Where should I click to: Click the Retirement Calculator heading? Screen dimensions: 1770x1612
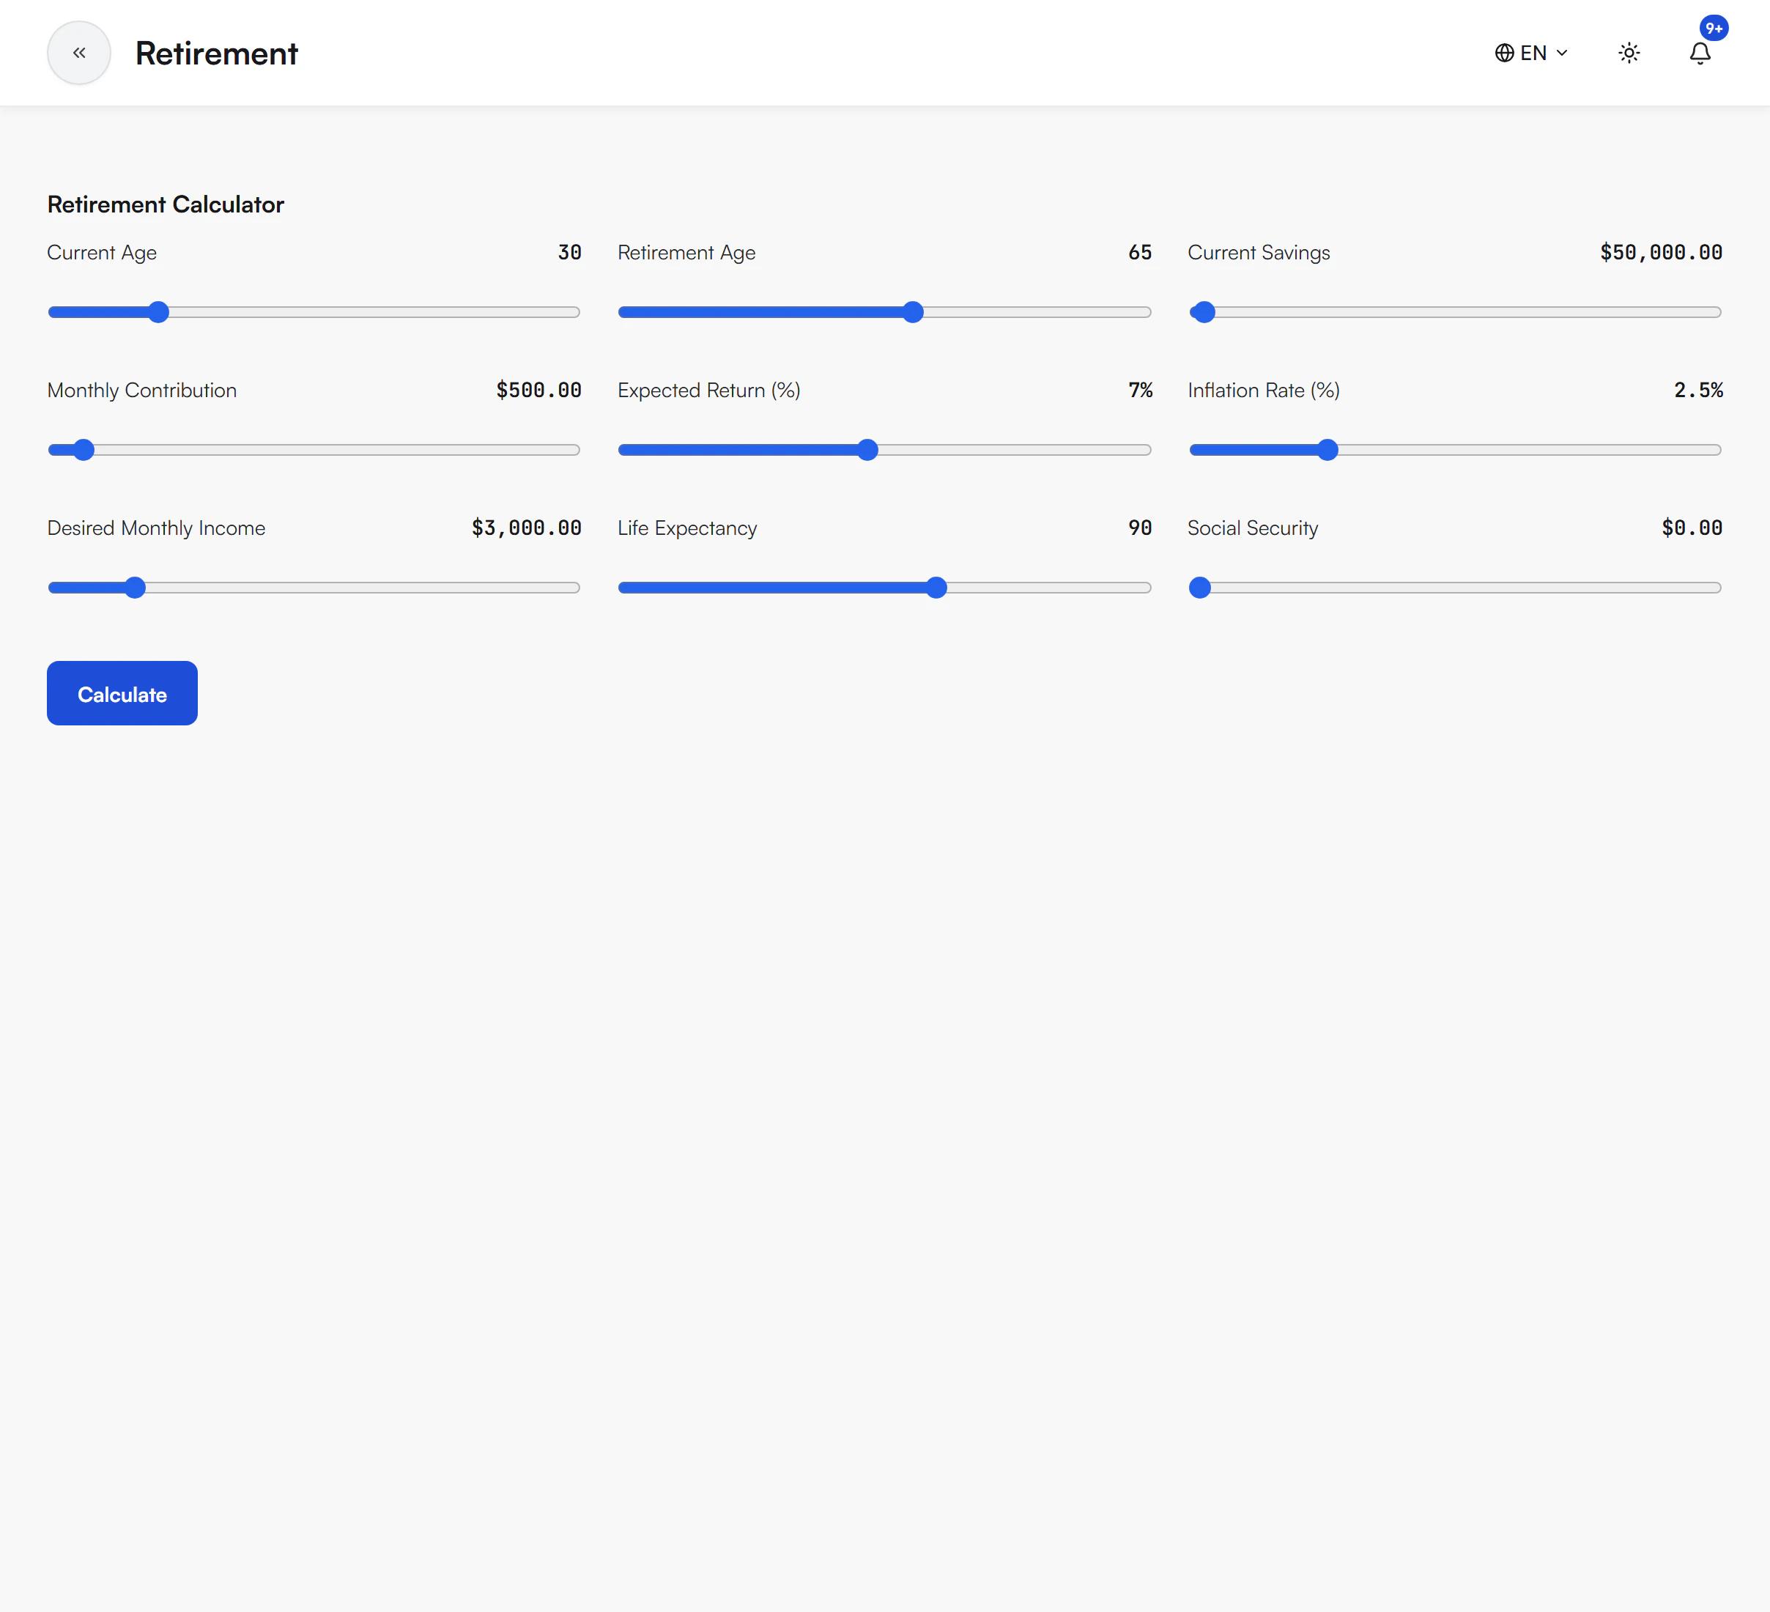pos(166,204)
